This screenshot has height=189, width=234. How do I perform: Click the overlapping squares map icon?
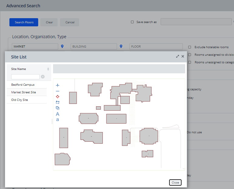coord(58,108)
